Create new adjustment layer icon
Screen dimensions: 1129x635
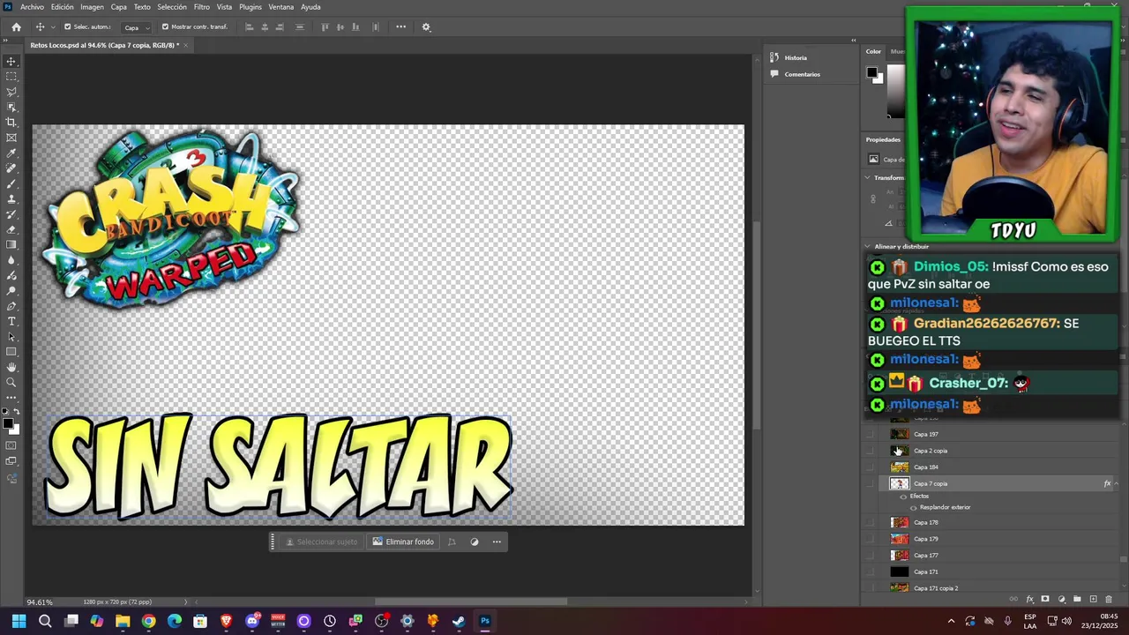(x=1061, y=599)
